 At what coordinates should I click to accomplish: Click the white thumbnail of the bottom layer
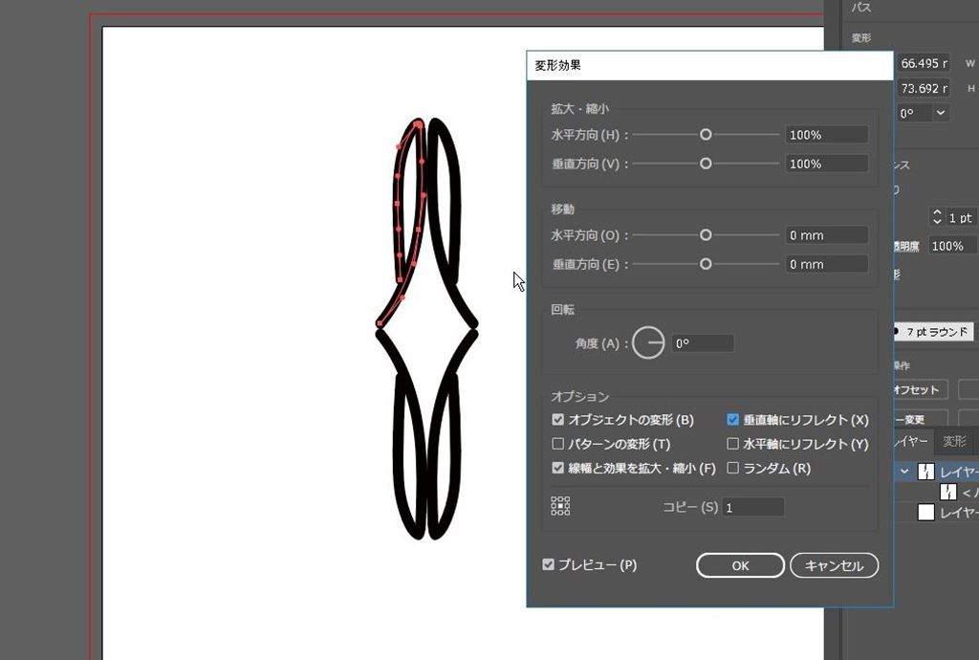(925, 513)
